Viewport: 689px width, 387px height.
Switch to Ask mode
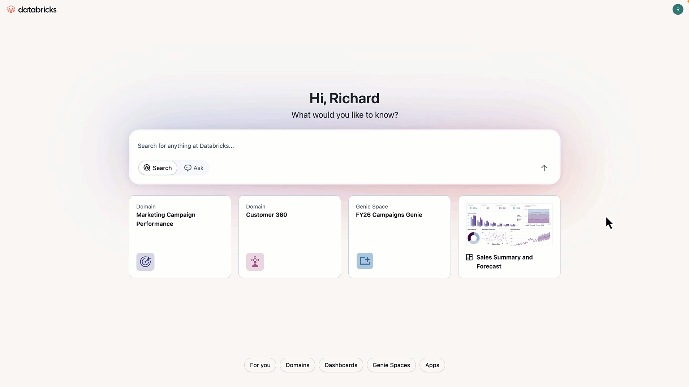tap(194, 168)
